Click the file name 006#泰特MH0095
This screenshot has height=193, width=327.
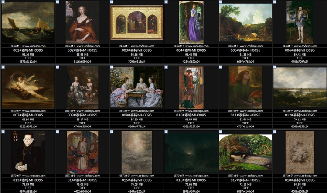coord(300,50)
